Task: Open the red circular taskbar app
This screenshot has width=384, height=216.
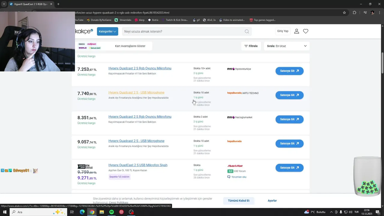Action: (121, 212)
